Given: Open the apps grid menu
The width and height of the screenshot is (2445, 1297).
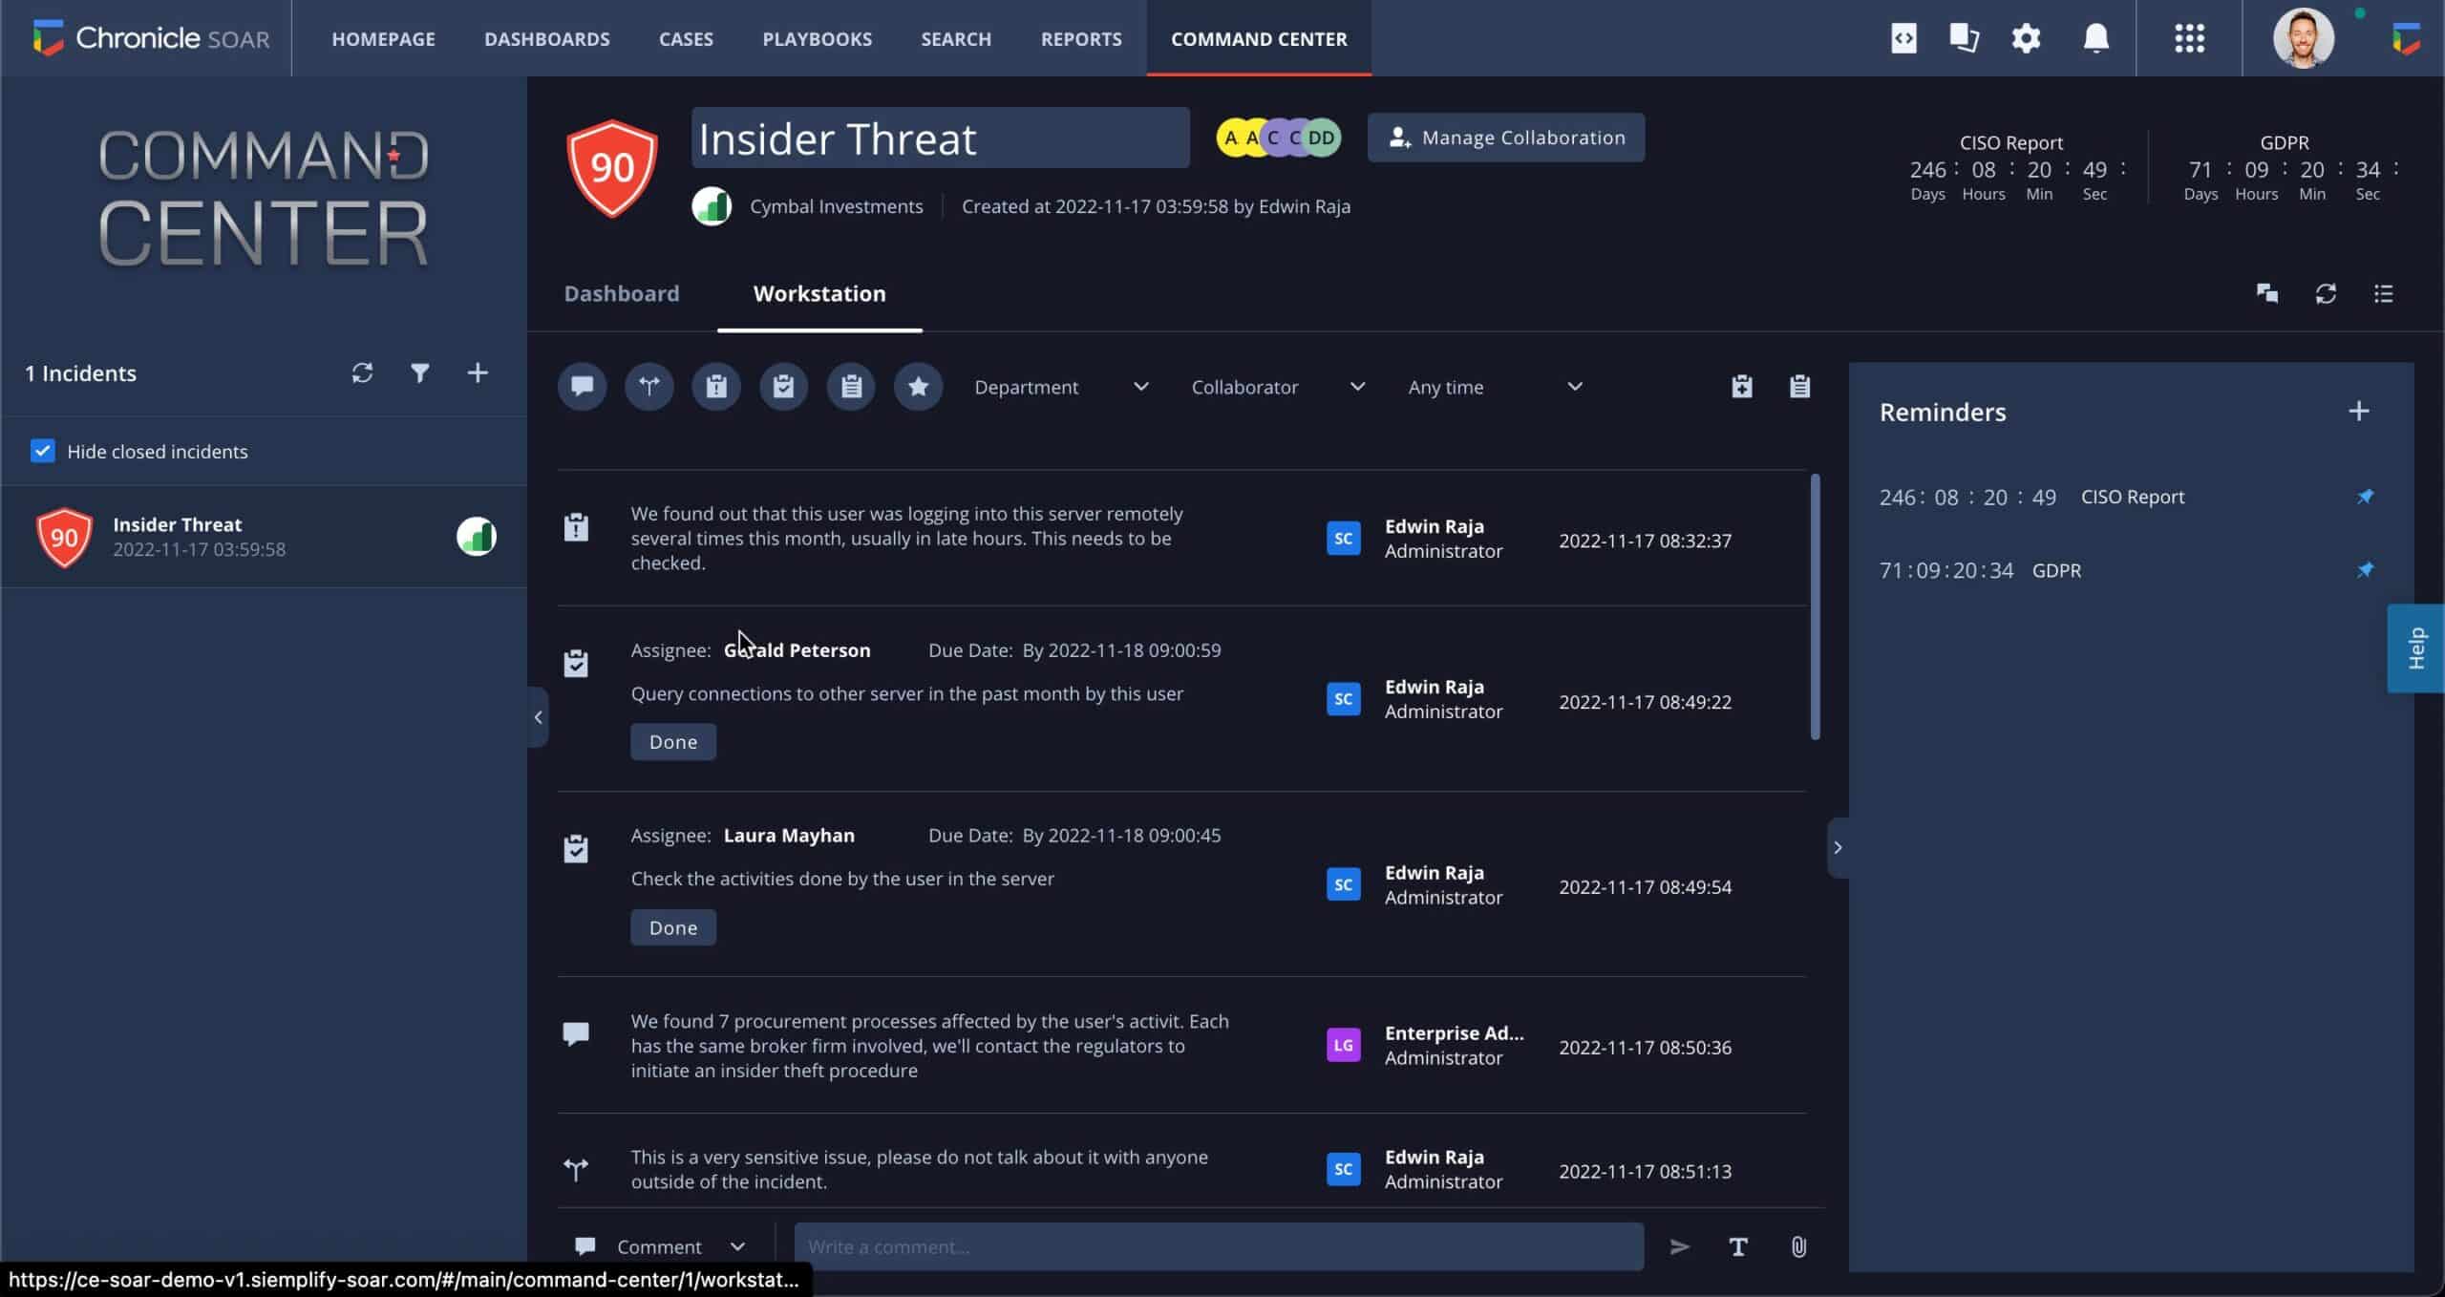Looking at the screenshot, I should click(2189, 38).
